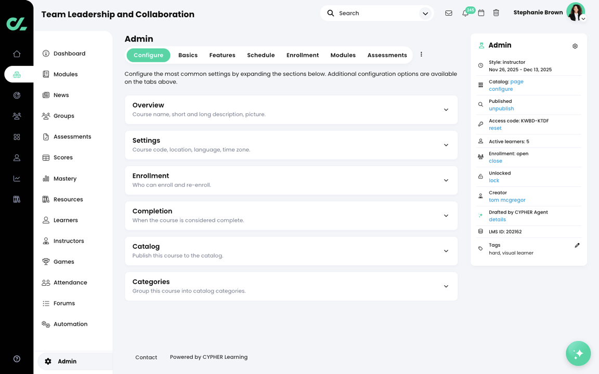
Task: Click the unpublish link
Action: pos(501,109)
